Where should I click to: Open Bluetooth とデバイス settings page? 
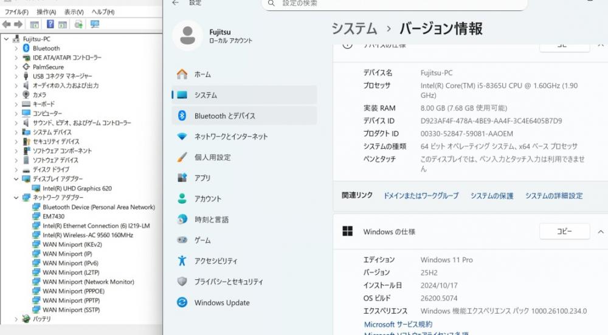(x=224, y=116)
